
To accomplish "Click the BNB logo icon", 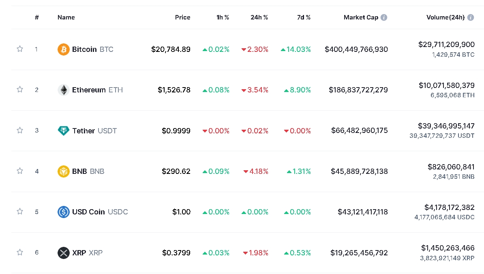I will 64,171.
